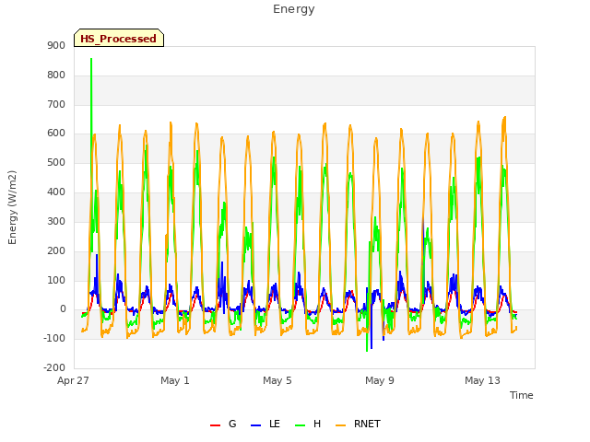The height and width of the screenshot is (442, 590).
Task: Click the 200 y-axis label
Action: 56,250
